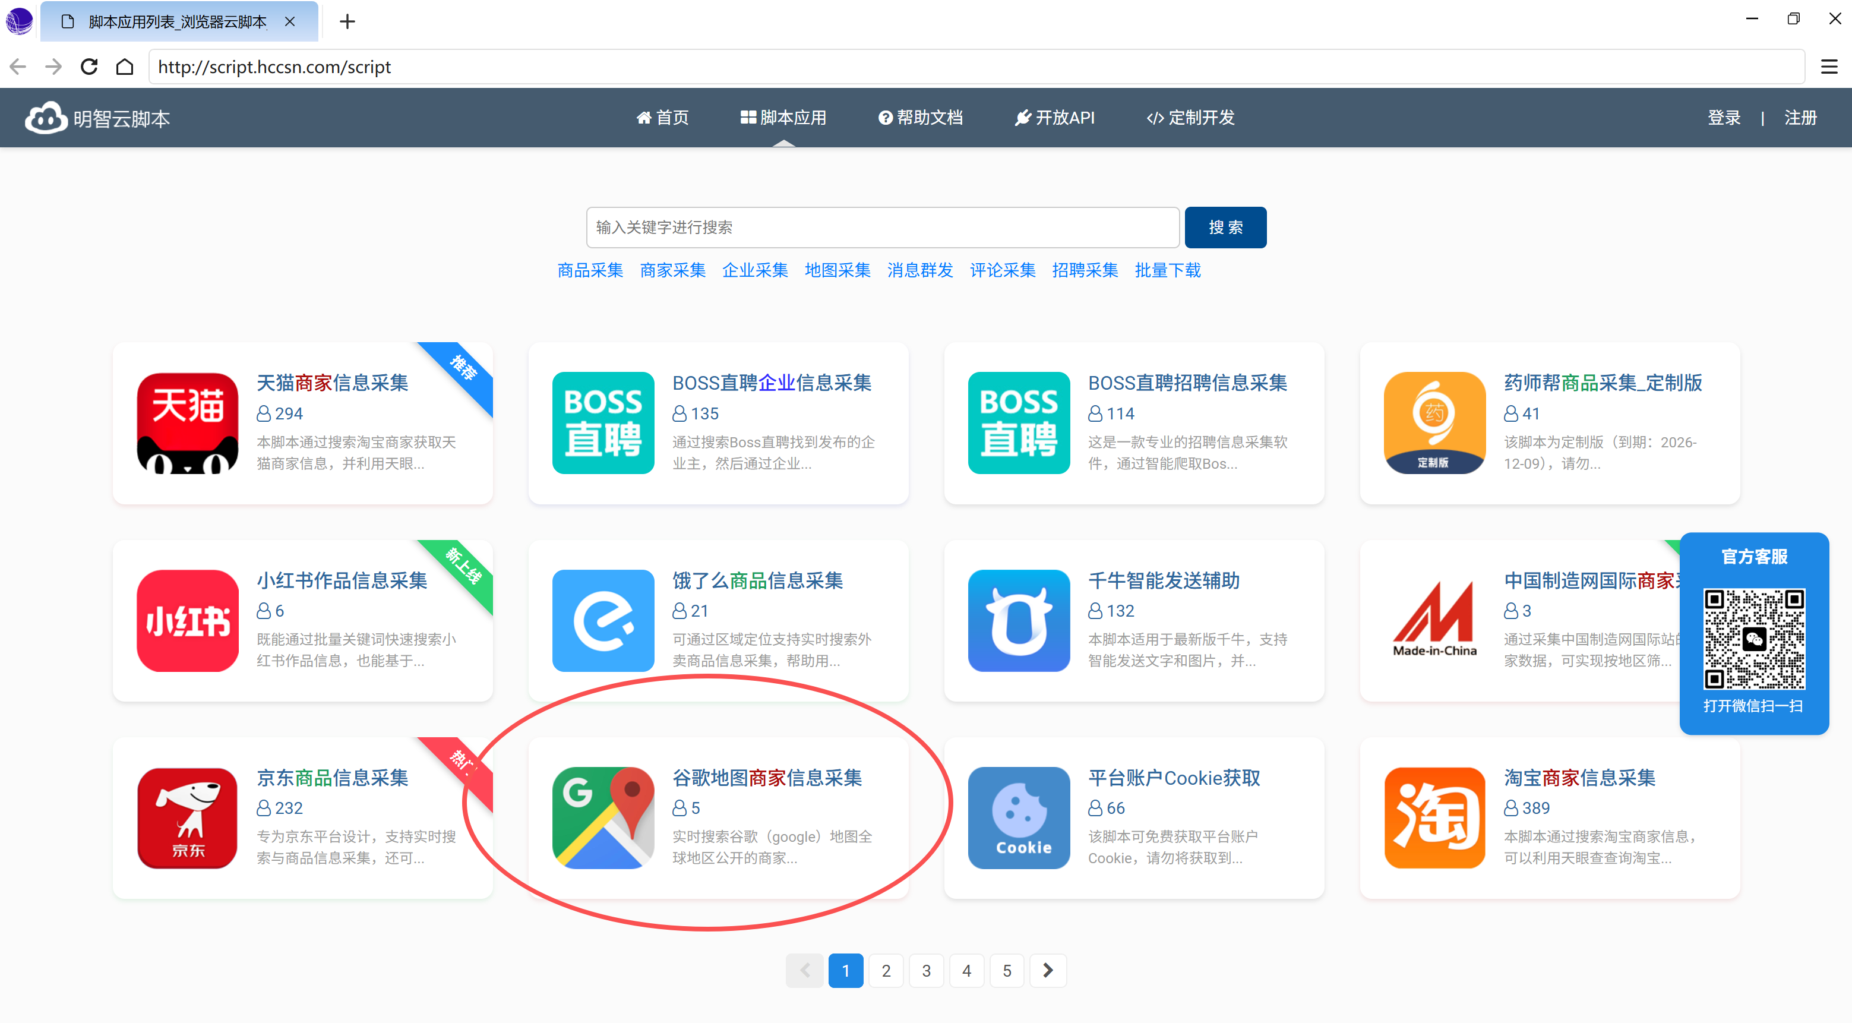Click the Google Maps script icon

point(603,817)
